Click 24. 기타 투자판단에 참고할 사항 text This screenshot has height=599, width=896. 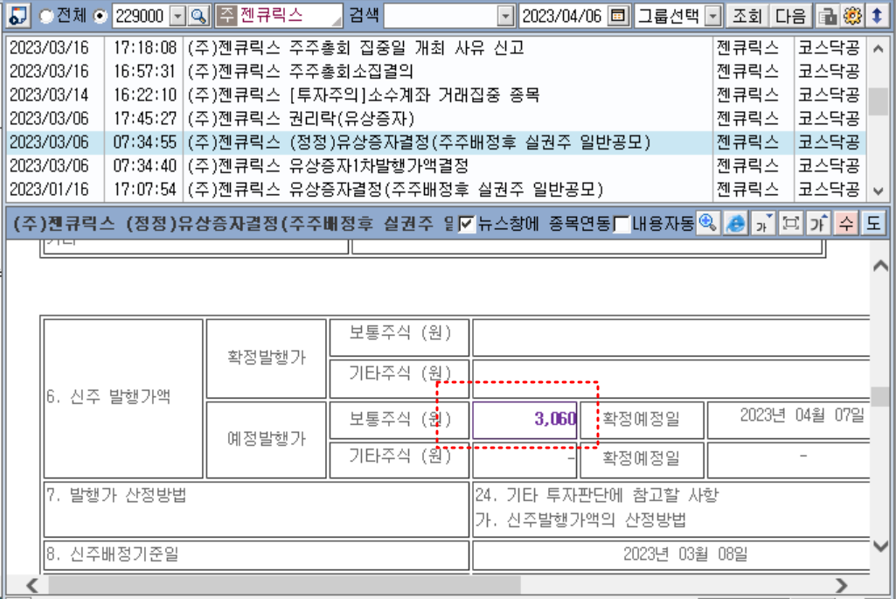point(596,494)
